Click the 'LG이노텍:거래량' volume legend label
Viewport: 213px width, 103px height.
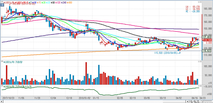13,62
